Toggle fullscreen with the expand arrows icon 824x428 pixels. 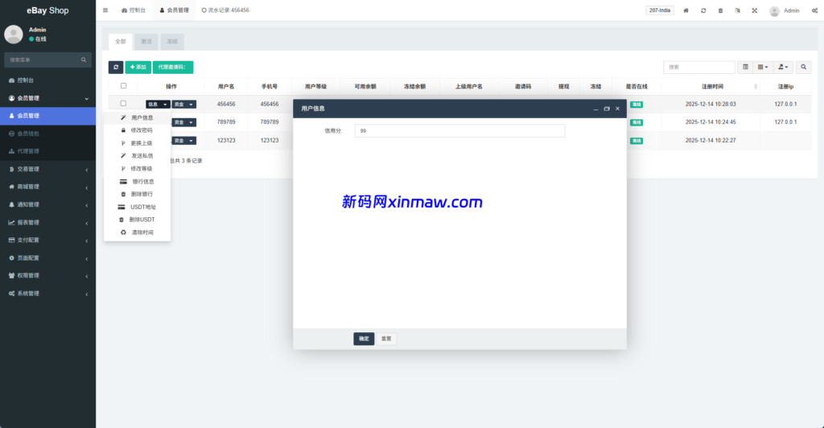(x=755, y=10)
